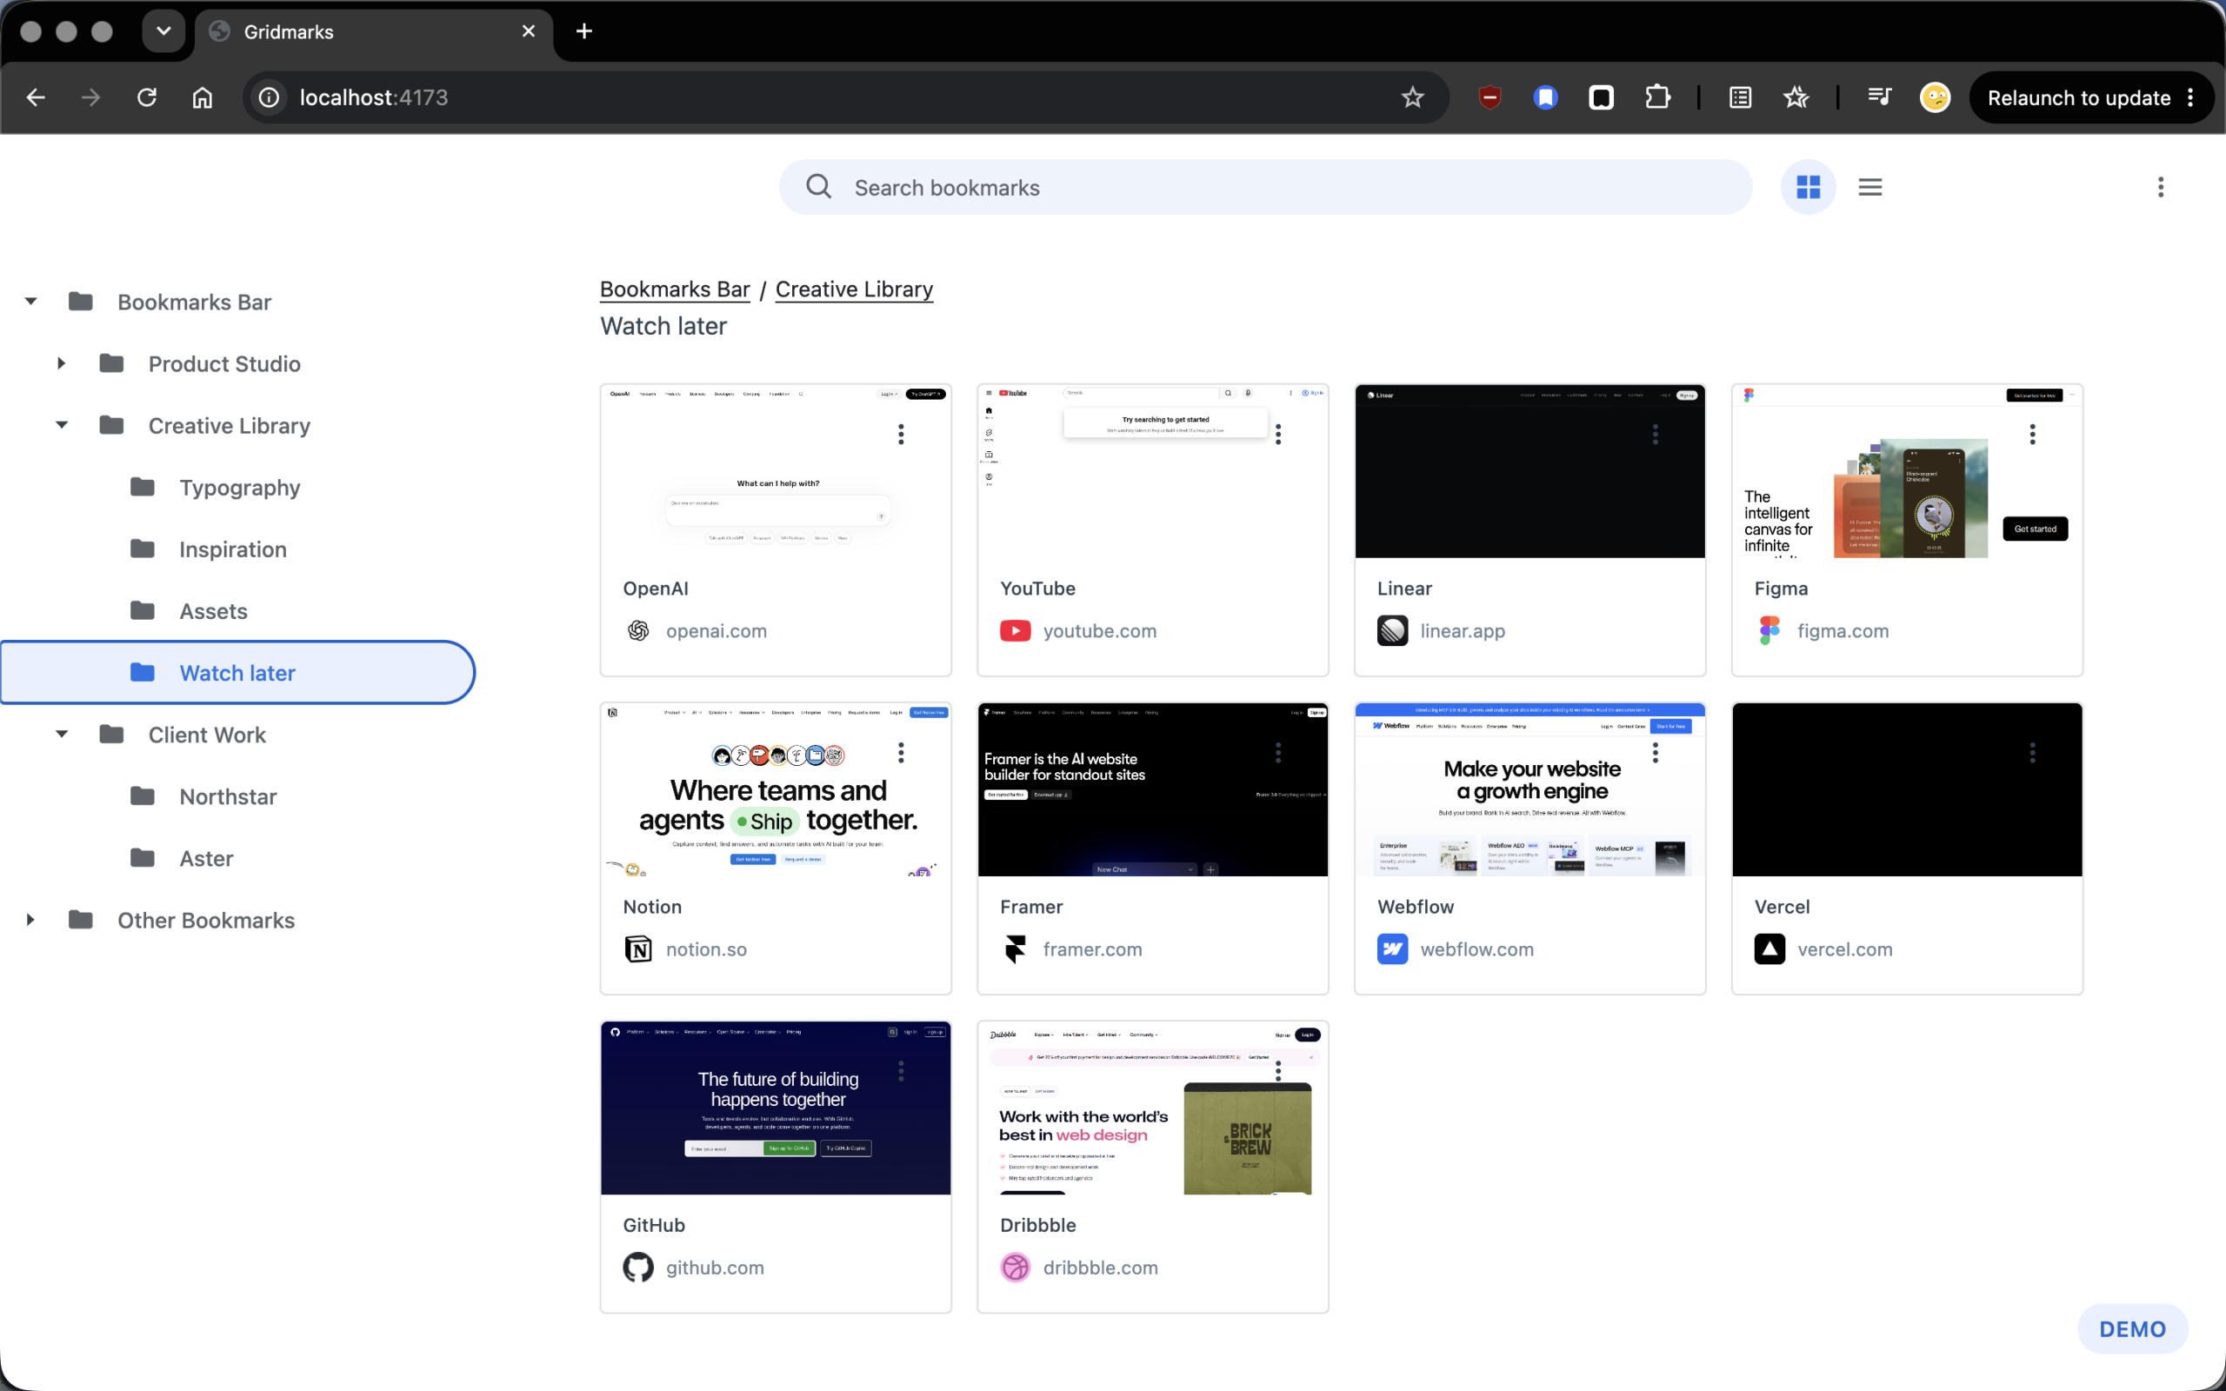Viewport: 2226px width, 1391px height.
Task: Open more options on Notion card
Action: 901,753
